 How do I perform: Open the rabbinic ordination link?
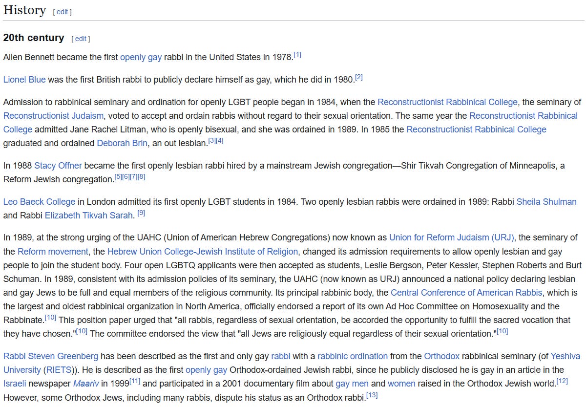pyautogui.click(x=353, y=356)
